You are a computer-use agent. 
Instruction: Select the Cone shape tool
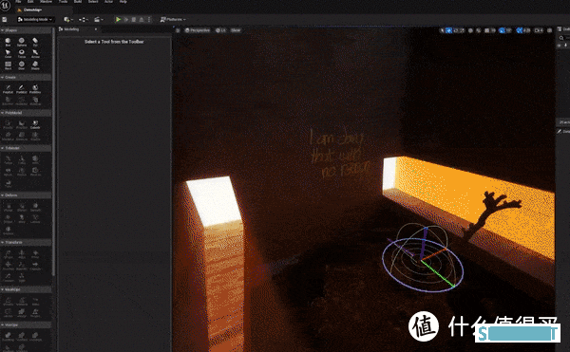click(8, 54)
